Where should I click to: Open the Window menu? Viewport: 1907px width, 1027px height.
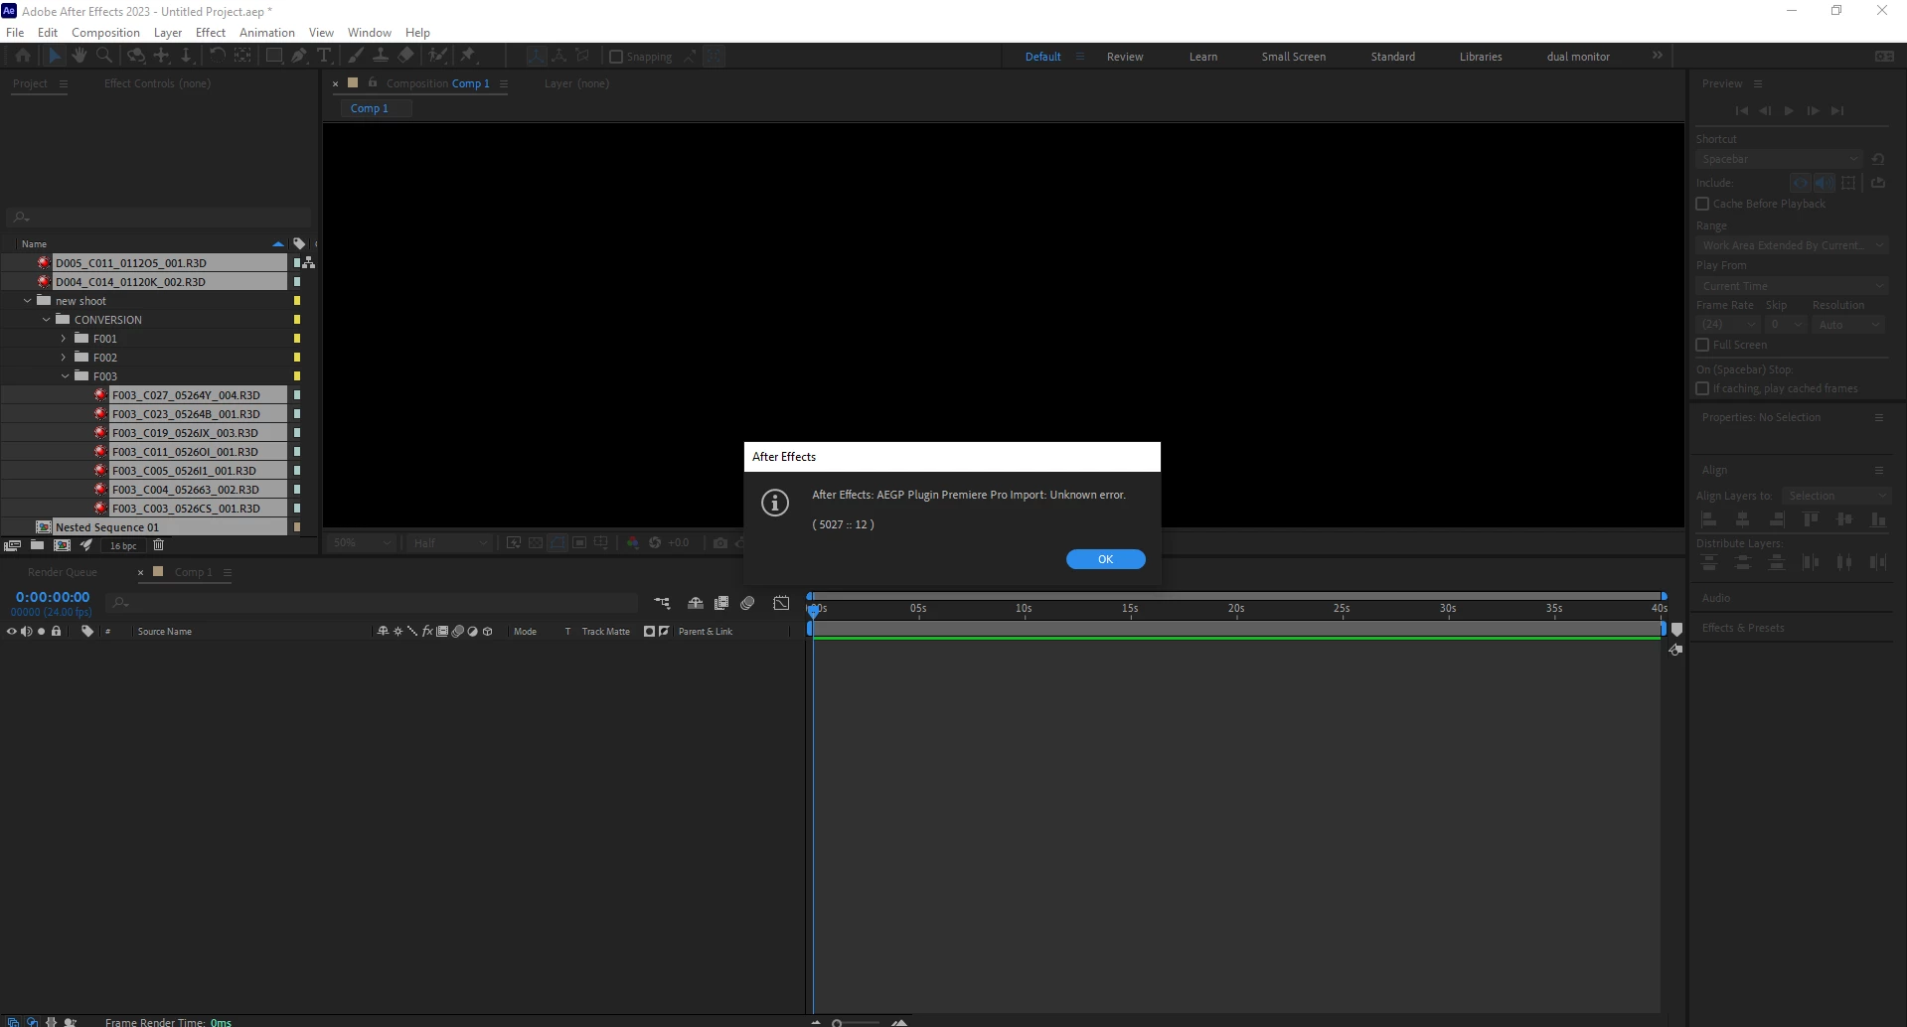(369, 33)
